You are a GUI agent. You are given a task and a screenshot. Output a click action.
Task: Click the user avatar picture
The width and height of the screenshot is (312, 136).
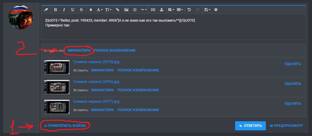point(21,17)
